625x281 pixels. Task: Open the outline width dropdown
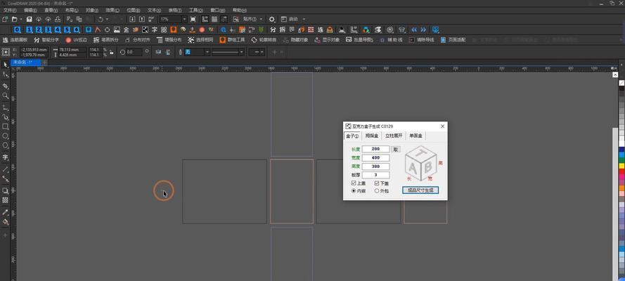[x=207, y=52]
